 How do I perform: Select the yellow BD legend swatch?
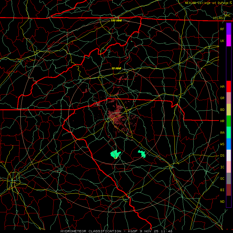[x=229, y=110]
